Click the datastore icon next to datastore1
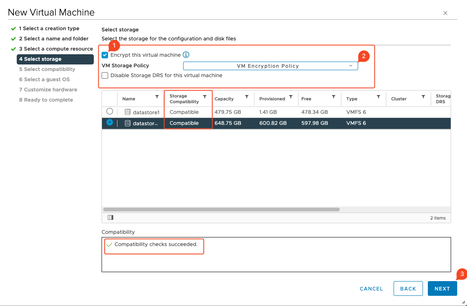This screenshot has height=306, width=467. click(127, 112)
